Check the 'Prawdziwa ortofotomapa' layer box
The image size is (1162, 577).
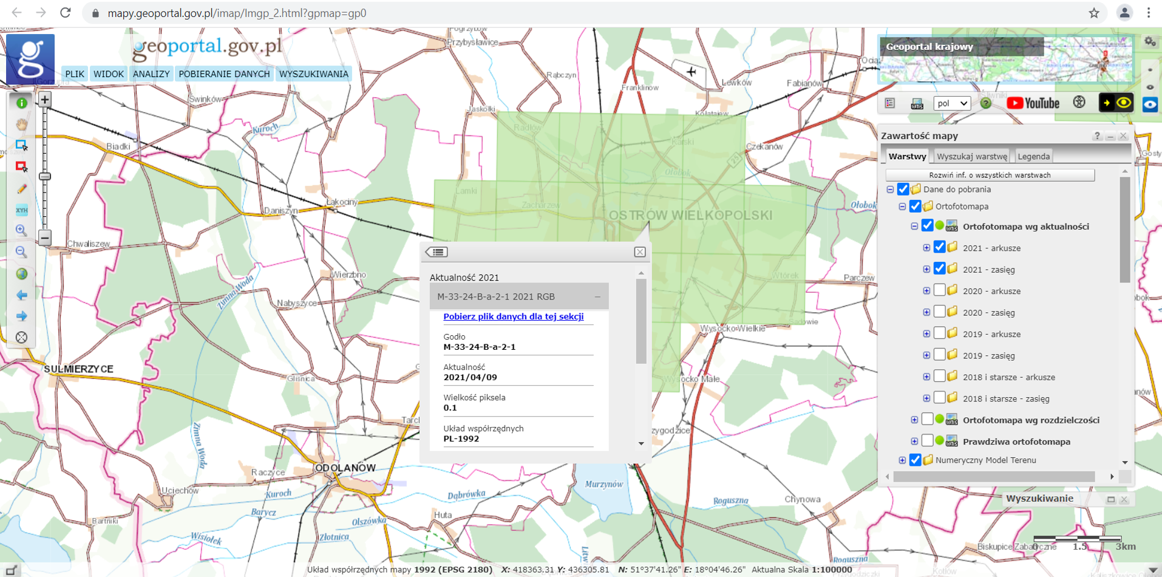point(927,441)
